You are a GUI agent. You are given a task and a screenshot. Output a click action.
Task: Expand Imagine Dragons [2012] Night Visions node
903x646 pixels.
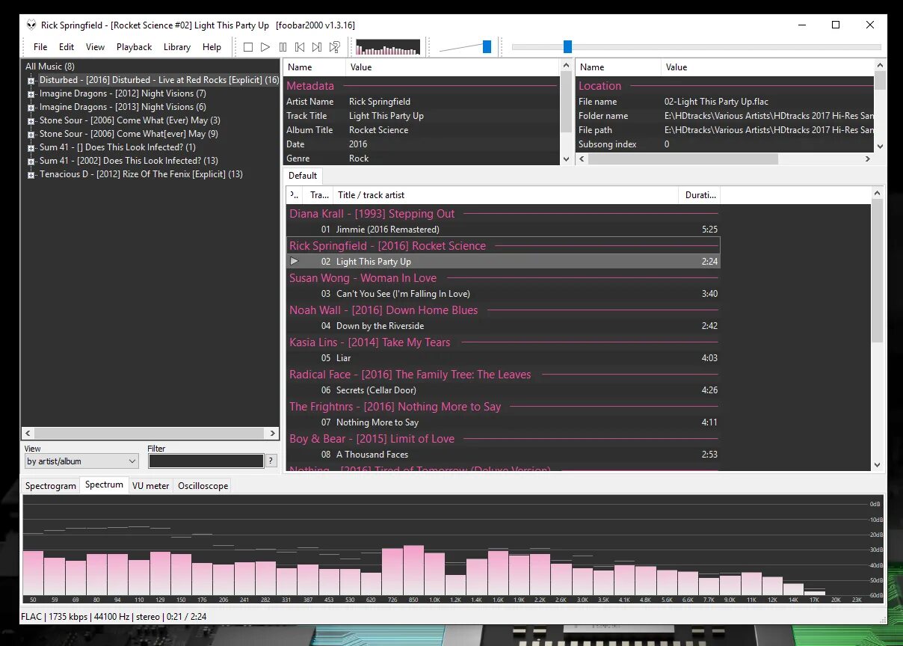[31, 94]
